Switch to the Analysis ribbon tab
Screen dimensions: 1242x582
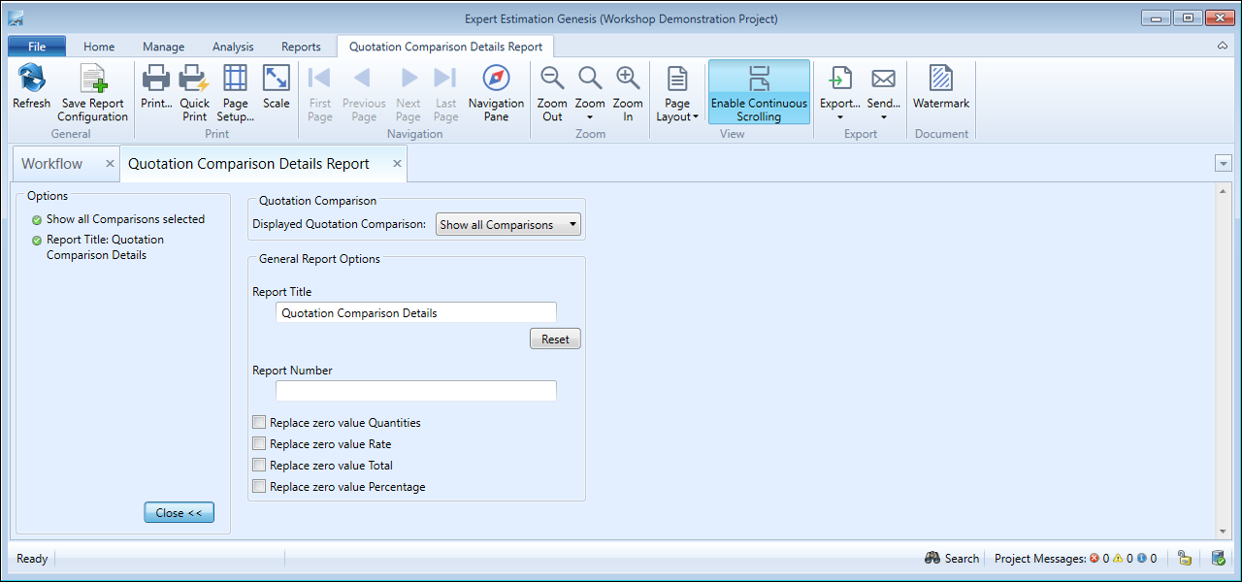(233, 47)
